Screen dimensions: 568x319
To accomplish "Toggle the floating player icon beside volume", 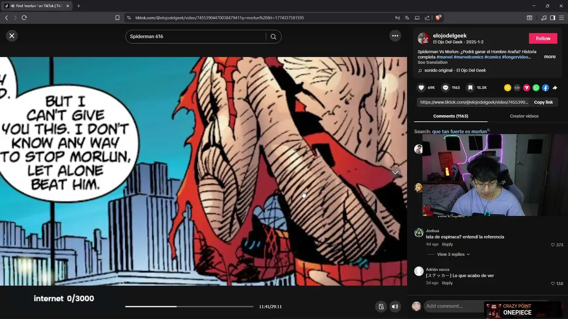I will (x=381, y=307).
